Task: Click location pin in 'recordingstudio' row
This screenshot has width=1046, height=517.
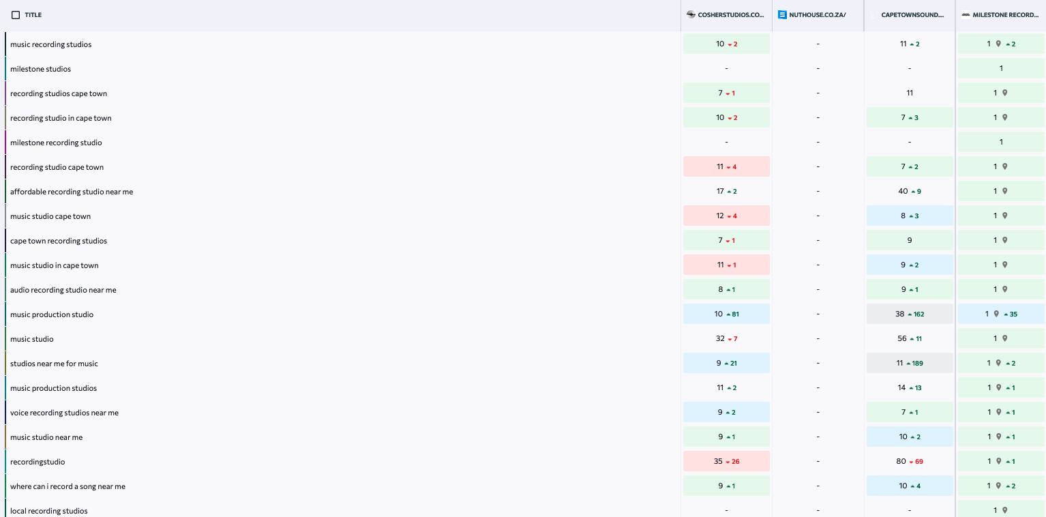Action: 998,462
